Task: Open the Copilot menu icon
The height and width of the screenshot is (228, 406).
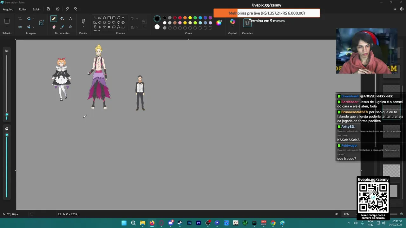Action: pos(232,22)
